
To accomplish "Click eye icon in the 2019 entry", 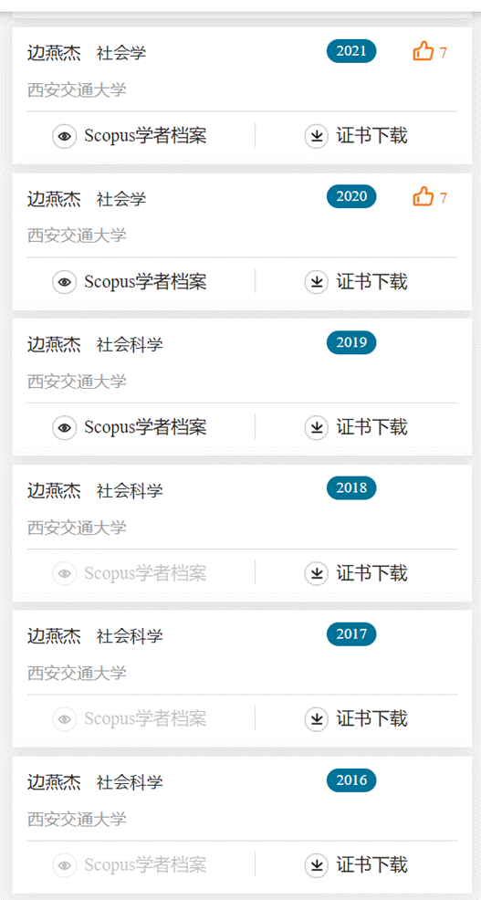I will (64, 427).
